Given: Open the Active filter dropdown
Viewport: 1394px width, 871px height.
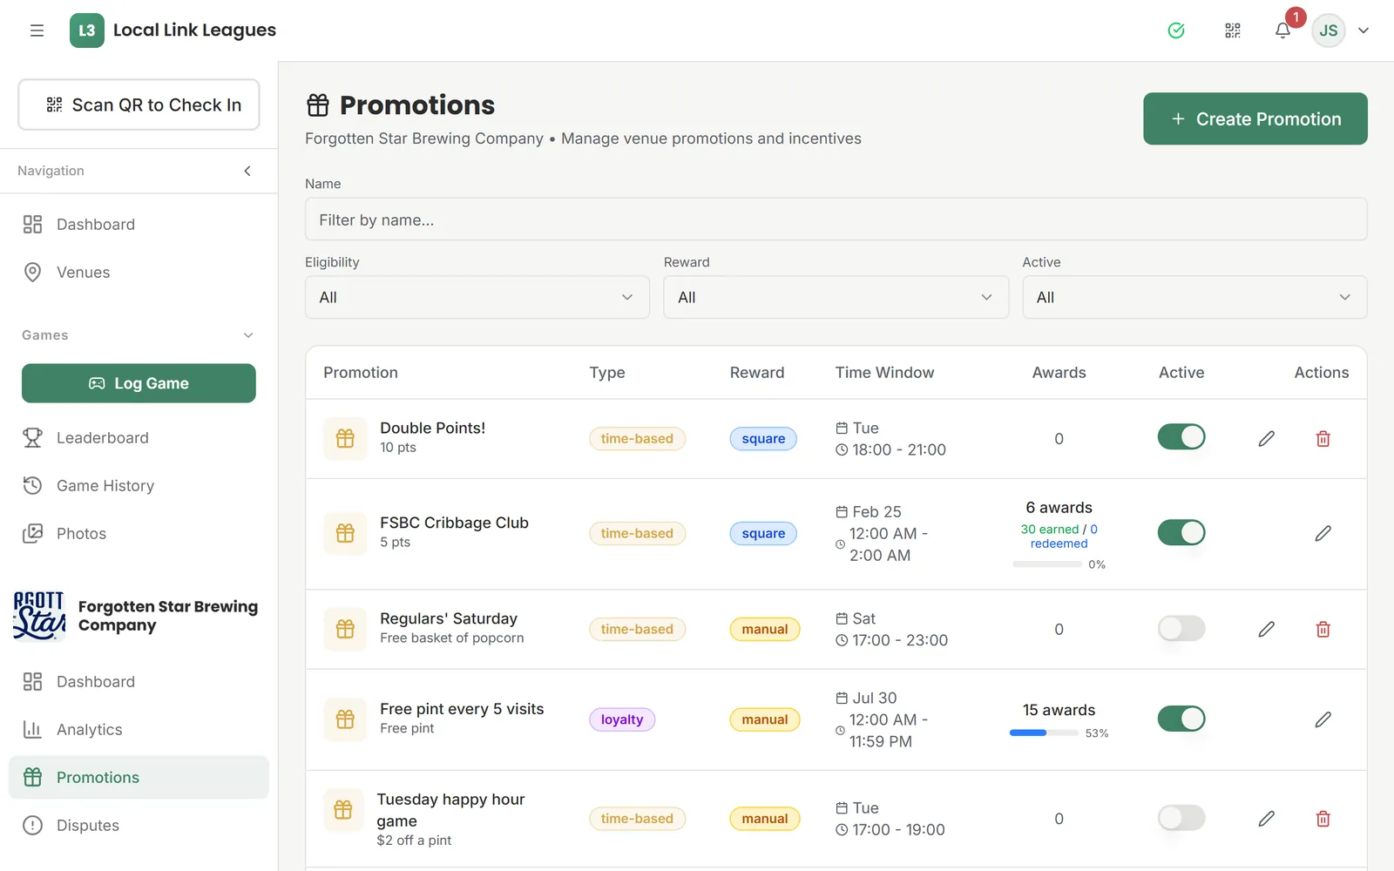Looking at the screenshot, I should pos(1194,297).
